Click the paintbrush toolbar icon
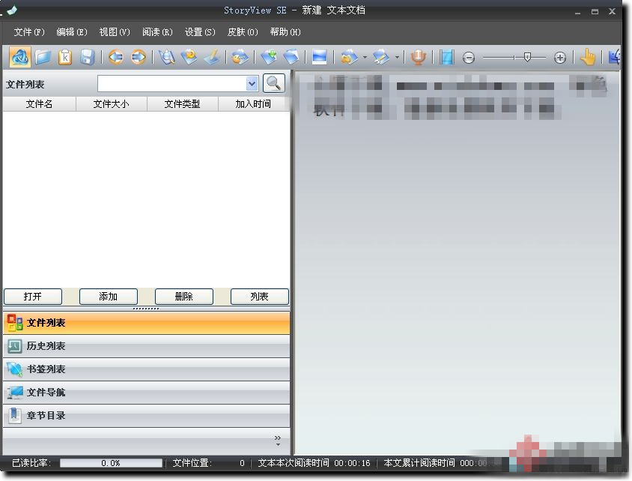Screen dimensions: 632x481 [x=212, y=57]
